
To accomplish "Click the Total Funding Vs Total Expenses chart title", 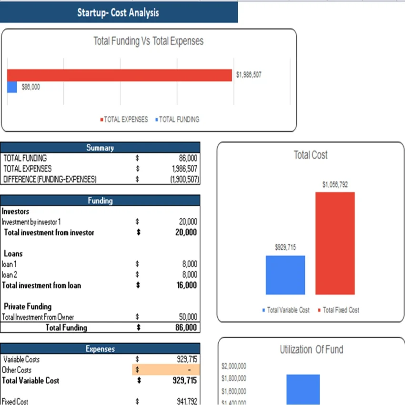I will pos(148,41).
